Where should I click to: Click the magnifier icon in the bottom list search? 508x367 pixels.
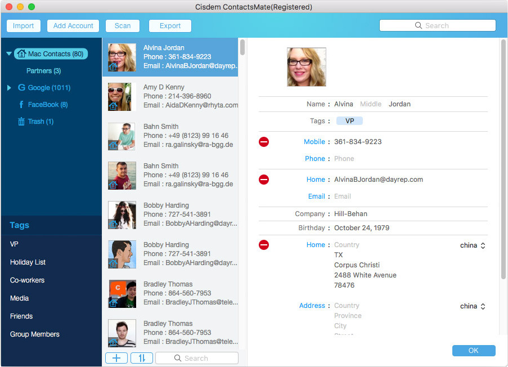[178, 358]
